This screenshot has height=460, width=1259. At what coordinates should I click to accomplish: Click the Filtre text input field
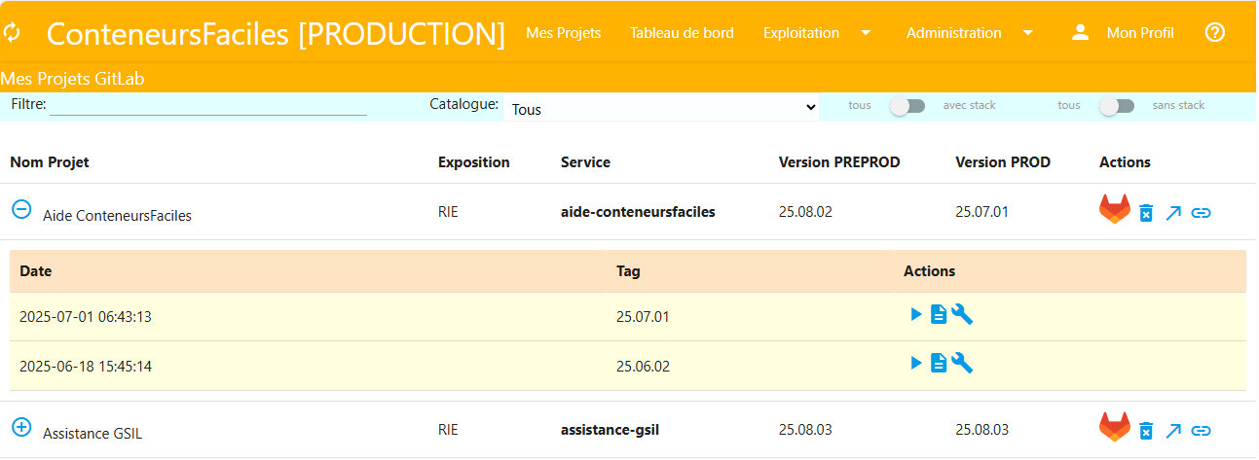coord(207,105)
